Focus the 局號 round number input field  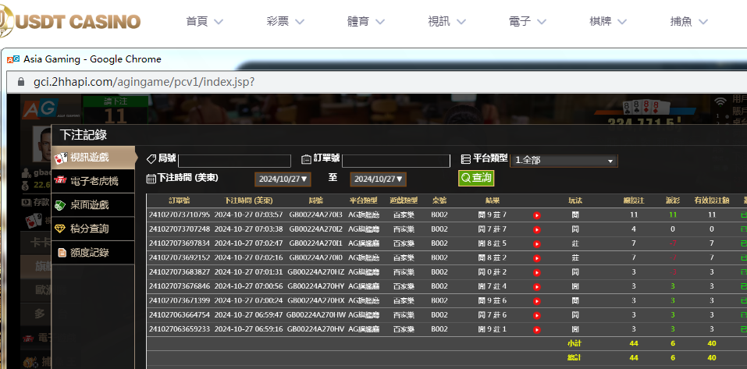234,161
